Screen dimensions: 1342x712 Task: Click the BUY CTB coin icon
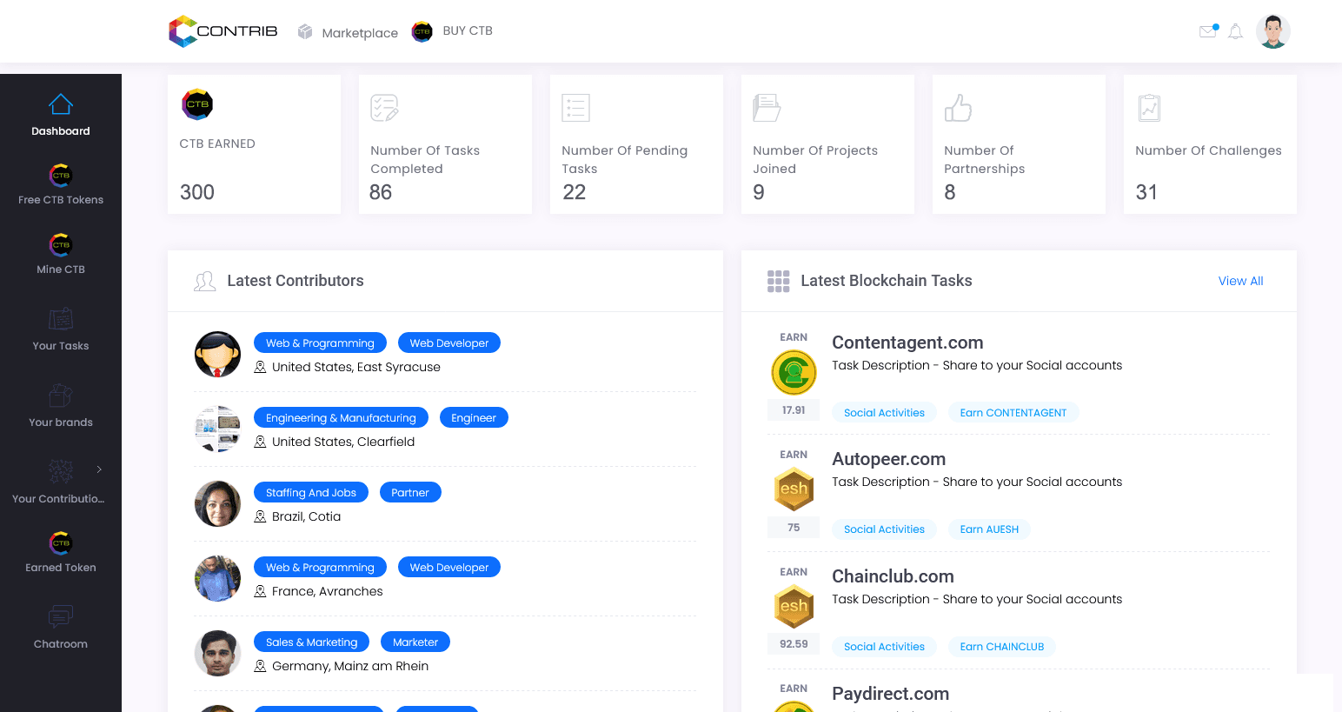[422, 31]
